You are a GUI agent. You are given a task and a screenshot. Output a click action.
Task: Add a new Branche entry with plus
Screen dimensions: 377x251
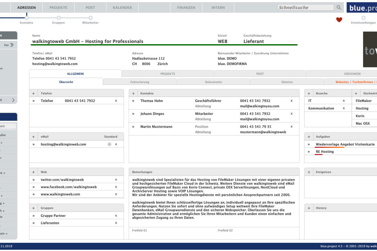(x=309, y=93)
